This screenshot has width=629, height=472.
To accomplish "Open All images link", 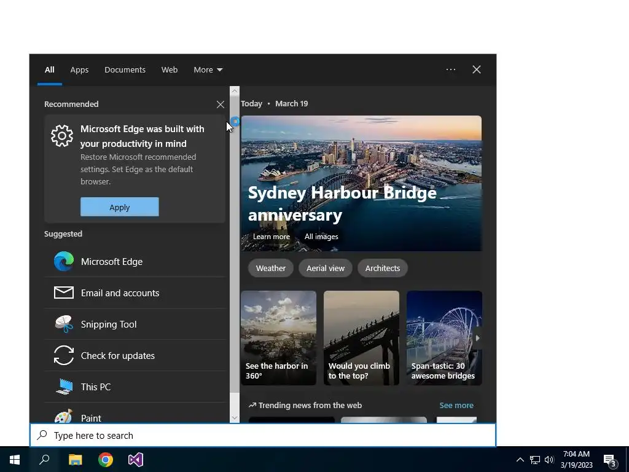I will click(321, 237).
